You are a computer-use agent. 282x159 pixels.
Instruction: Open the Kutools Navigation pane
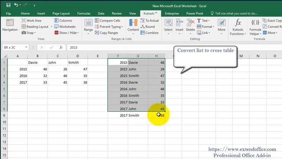(10, 25)
